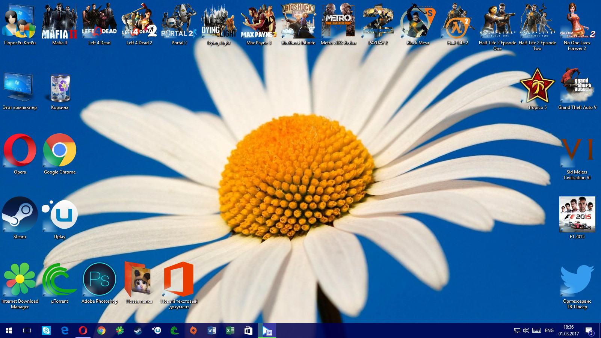The width and height of the screenshot is (601, 338).
Task: Select the Tropico 5 star icon
Action: [537, 89]
